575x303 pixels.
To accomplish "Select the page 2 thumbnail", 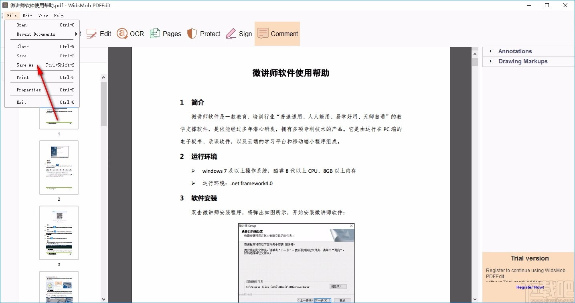I will point(59,167).
